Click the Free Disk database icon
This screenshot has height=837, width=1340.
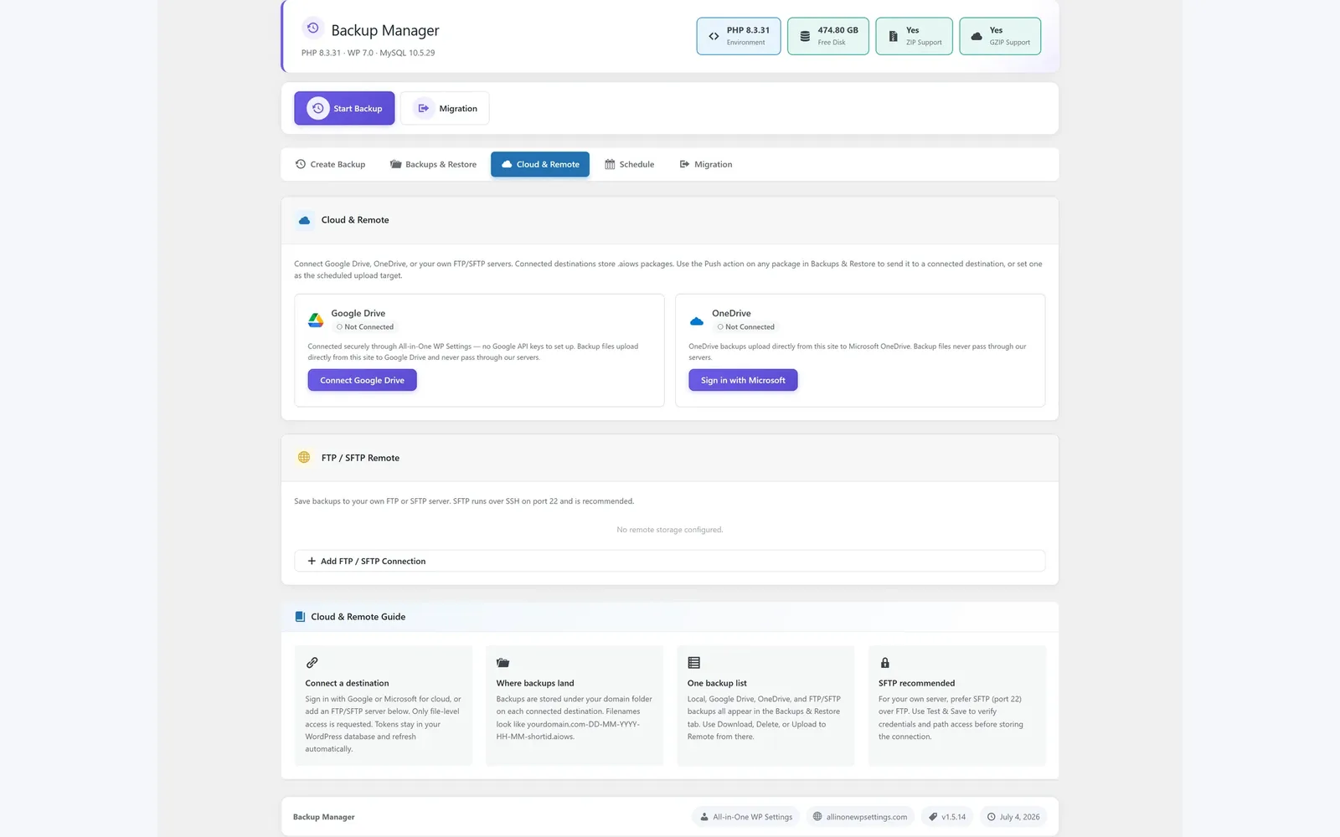click(805, 36)
